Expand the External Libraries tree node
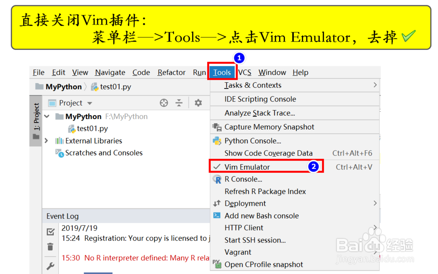The height and width of the screenshot is (274, 438). tap(47, 141)
